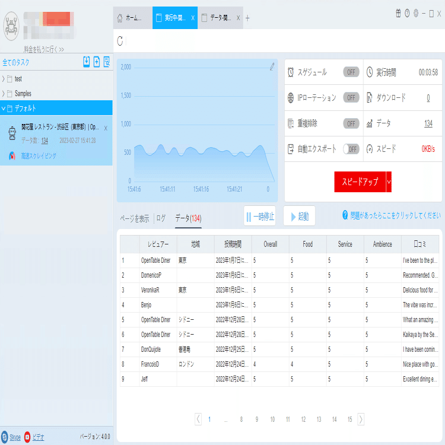Switch to the ホーム tab
This screenshot has height=445, width=445.
point(132,18)
